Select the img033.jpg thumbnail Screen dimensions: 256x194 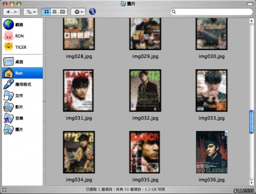pyautogui.click(x=212, y=90)
